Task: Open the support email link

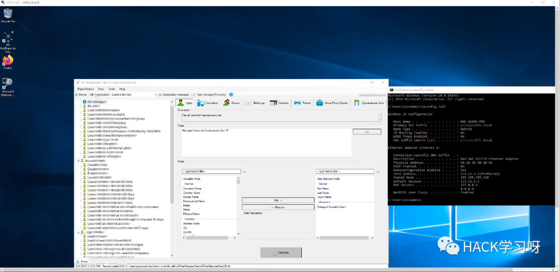Action: [373, 95]
